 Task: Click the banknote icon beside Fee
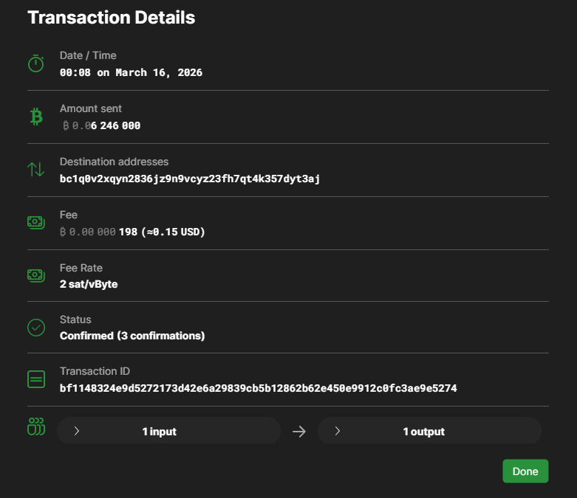coord(36,222)
